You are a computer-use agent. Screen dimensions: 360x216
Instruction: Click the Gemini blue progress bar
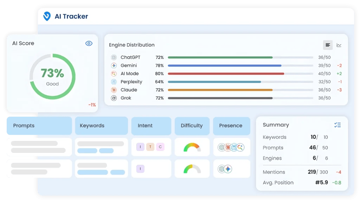225,66
